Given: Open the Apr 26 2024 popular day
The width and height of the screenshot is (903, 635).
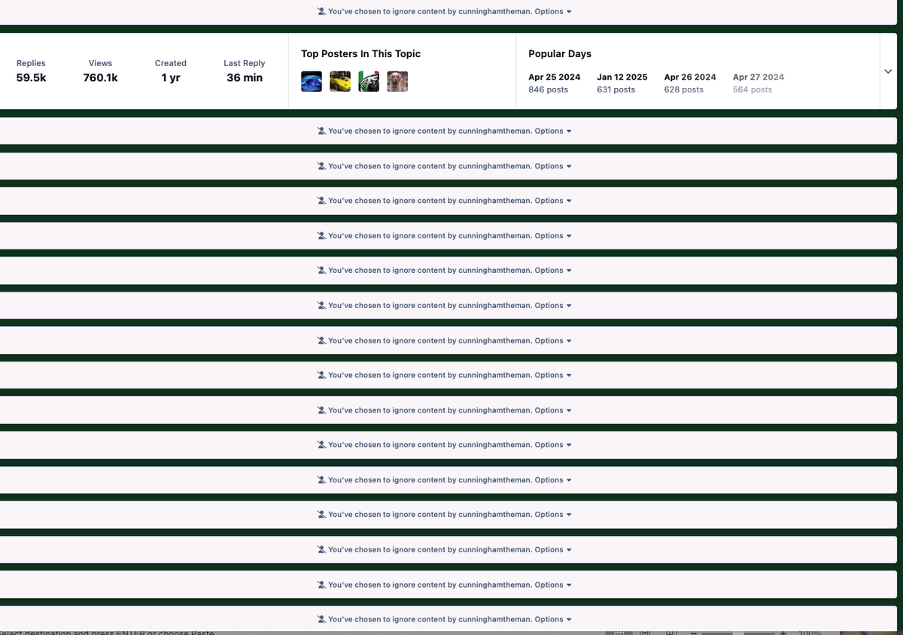Looking at the screenshot, I should [x=689, y=77].
